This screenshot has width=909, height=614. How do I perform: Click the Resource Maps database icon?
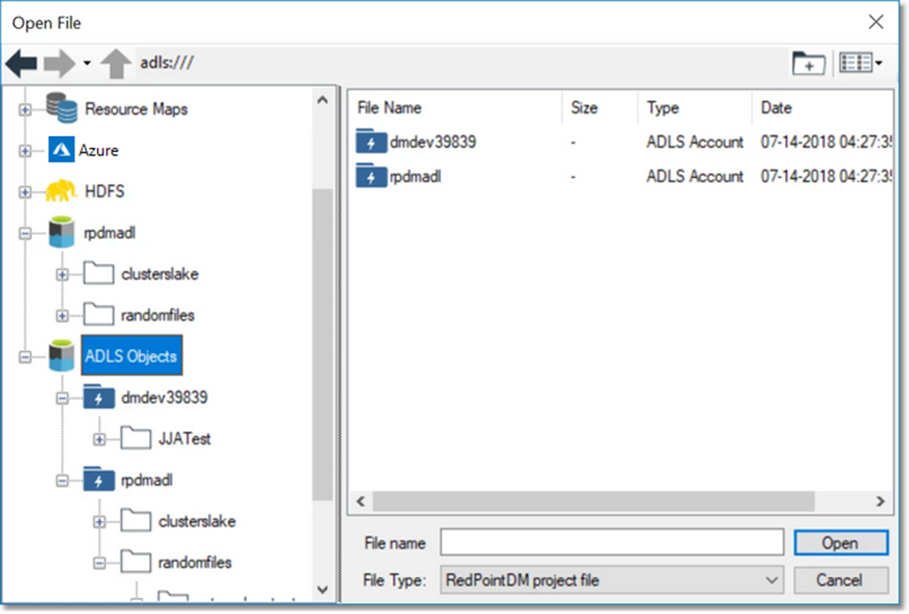click(63, 109)
